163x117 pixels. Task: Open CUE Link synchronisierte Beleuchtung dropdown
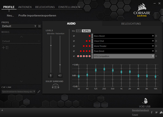click(x=18, y=92)
